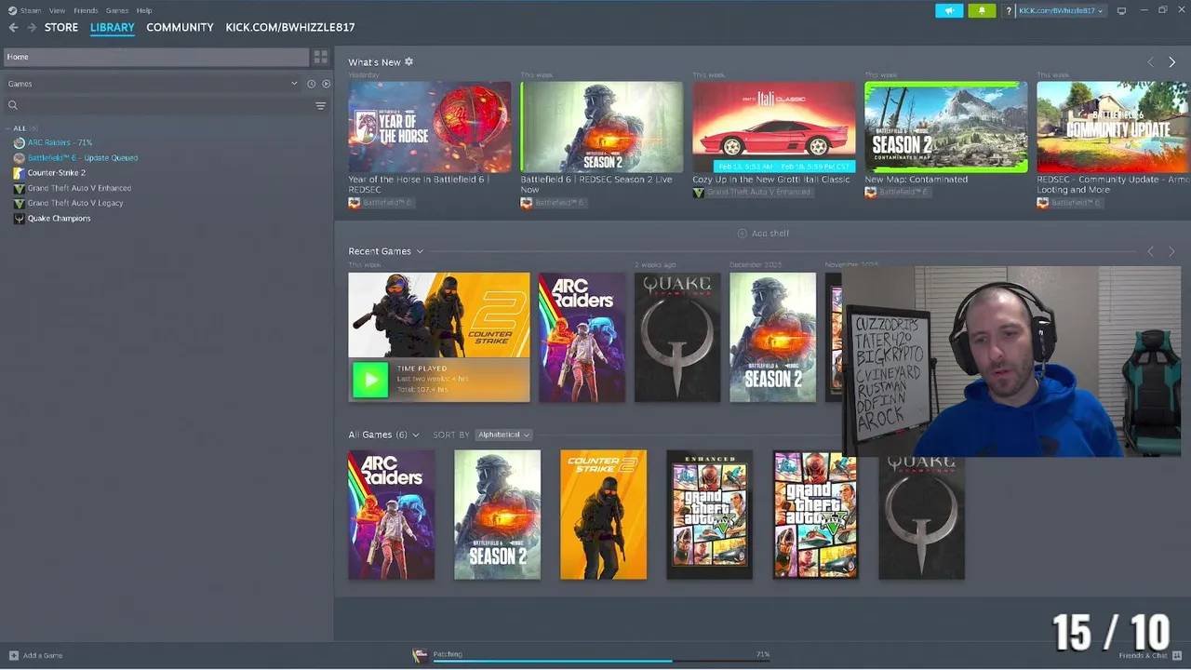Open the Games menu
The image size is (1191, 670).
click(x=117, y=10)
